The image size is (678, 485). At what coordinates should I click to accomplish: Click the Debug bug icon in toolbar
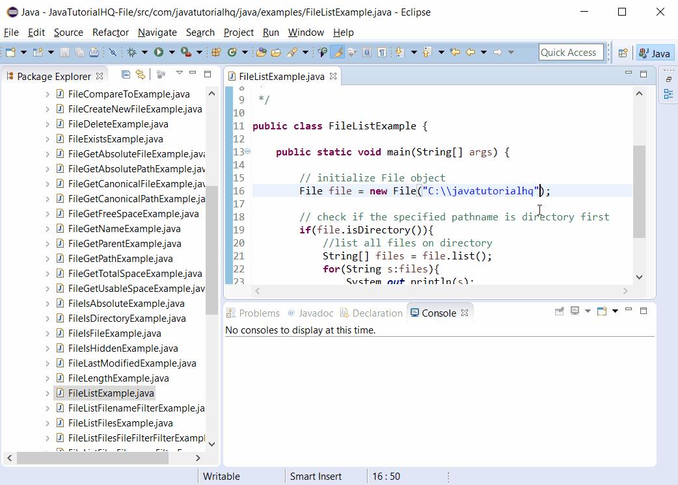pos(132,53)
